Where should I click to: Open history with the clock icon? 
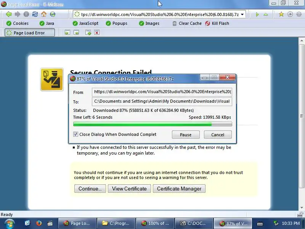click(290, 14)
